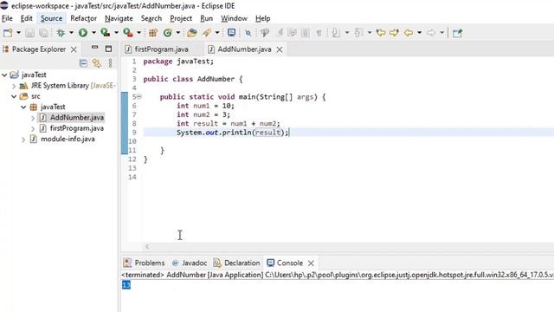Collapse the javaTest project node

pyautogui.click(x=4, y=75)
